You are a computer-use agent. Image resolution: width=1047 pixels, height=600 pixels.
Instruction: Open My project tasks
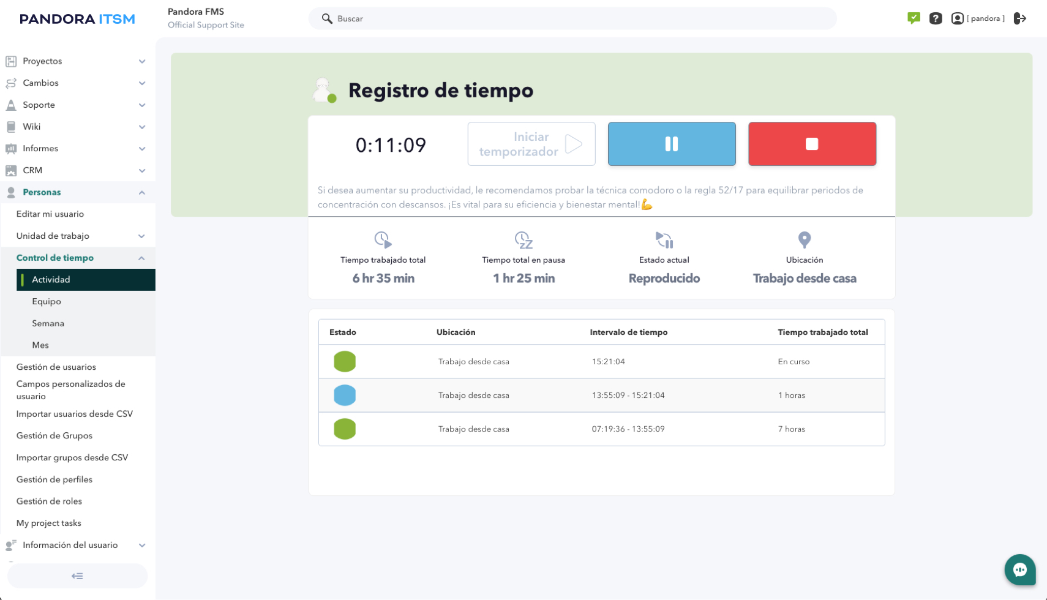tap(49, 523)
